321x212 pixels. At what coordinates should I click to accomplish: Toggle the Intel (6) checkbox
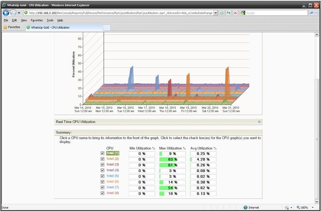coord(102,182)
